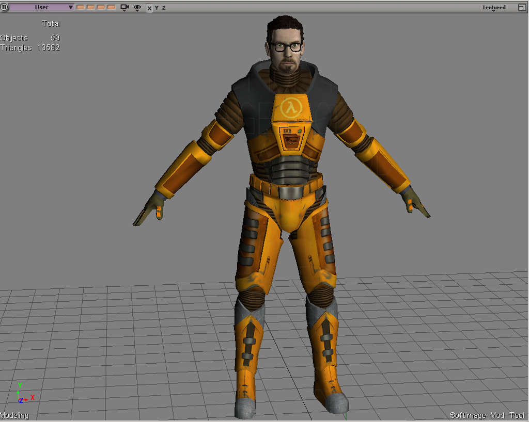Click the Triangles label in statistics
This screenshot has width=529, height=422.
click(x=16, y=47)
